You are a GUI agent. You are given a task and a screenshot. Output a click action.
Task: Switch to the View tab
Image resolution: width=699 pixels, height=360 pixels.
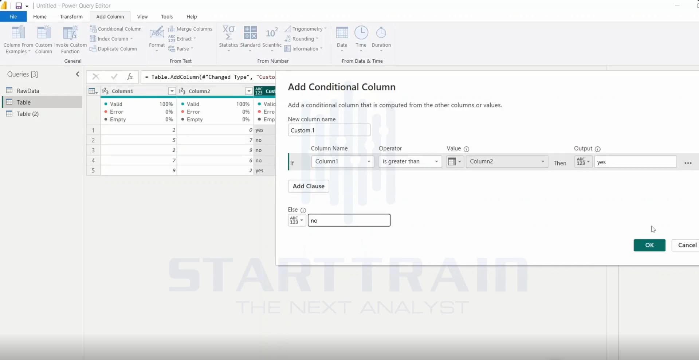(142, 16)
